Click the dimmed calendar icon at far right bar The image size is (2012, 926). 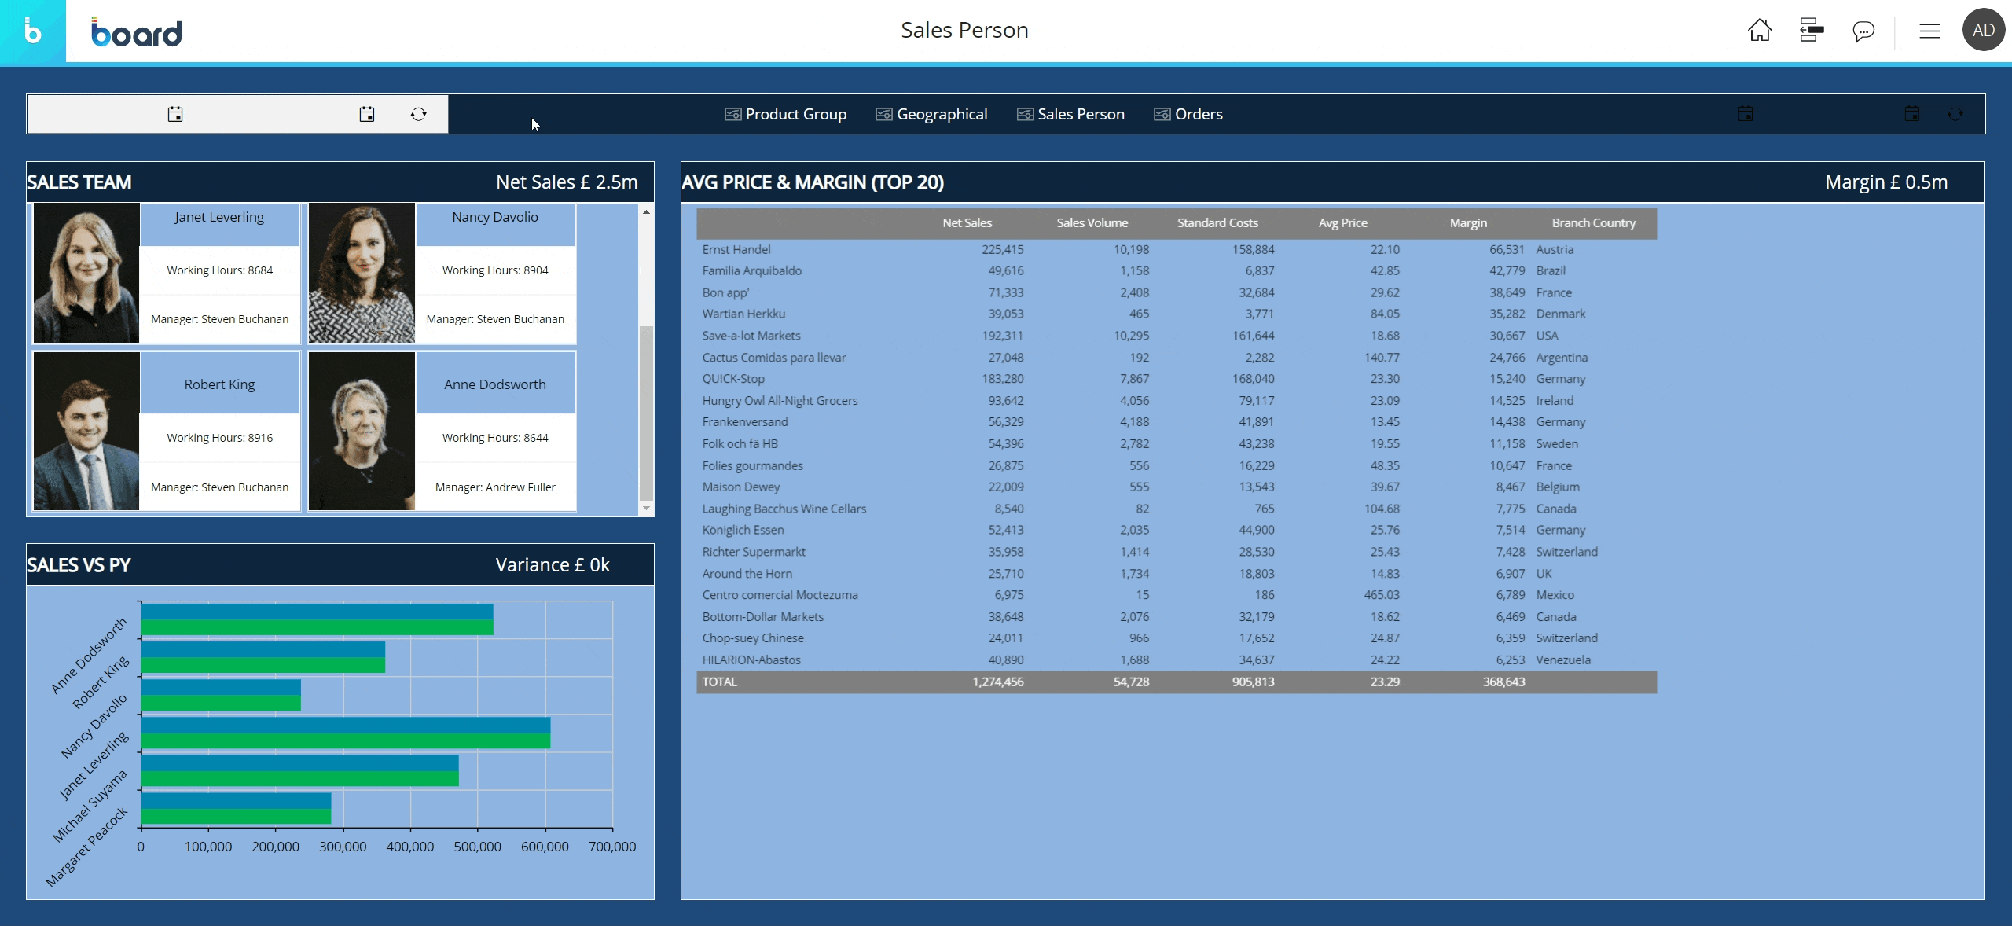coord(1746,114)
